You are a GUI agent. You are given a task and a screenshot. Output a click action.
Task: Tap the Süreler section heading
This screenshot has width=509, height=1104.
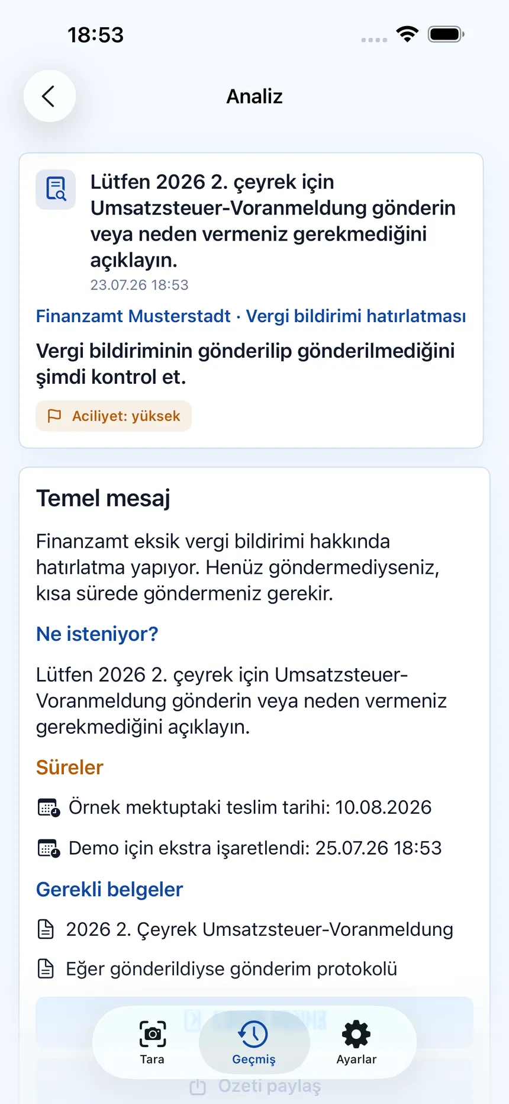pos(70,767)
